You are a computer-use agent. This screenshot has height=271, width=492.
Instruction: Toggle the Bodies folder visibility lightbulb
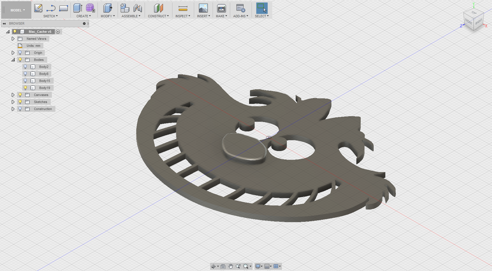tap(20, 60)
